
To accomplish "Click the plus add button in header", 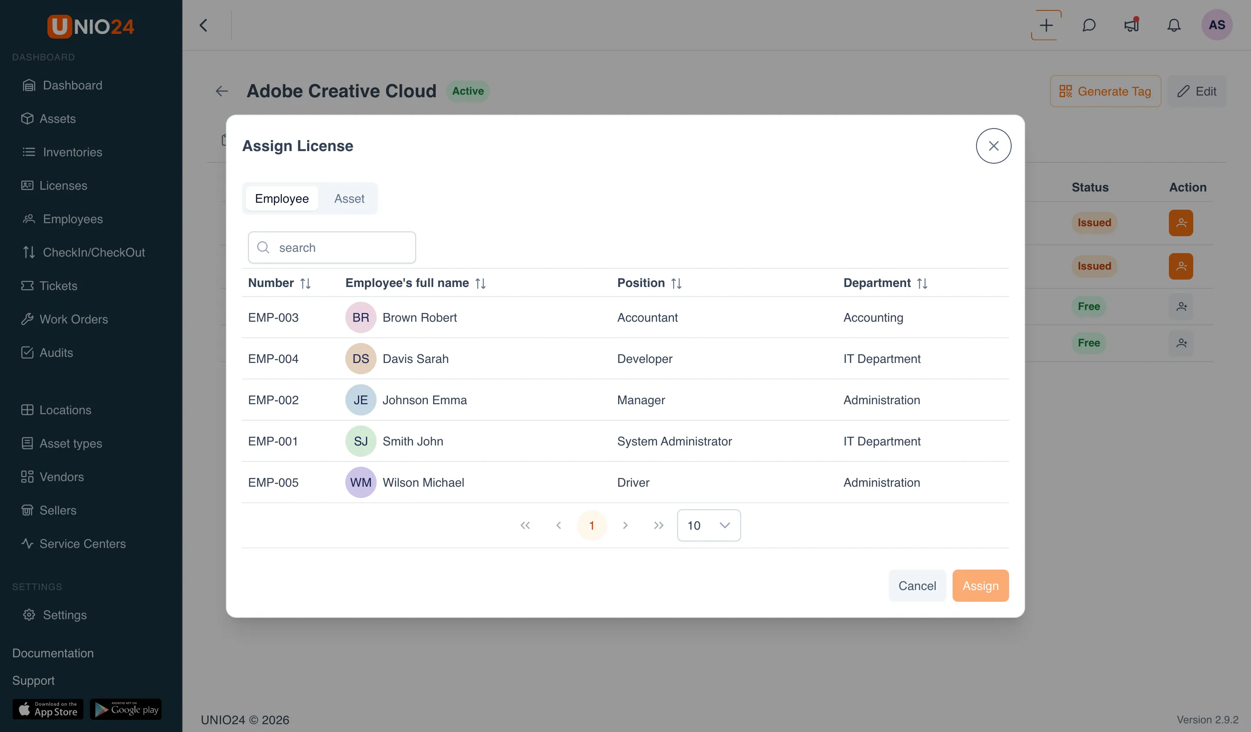I will 1046,25.
